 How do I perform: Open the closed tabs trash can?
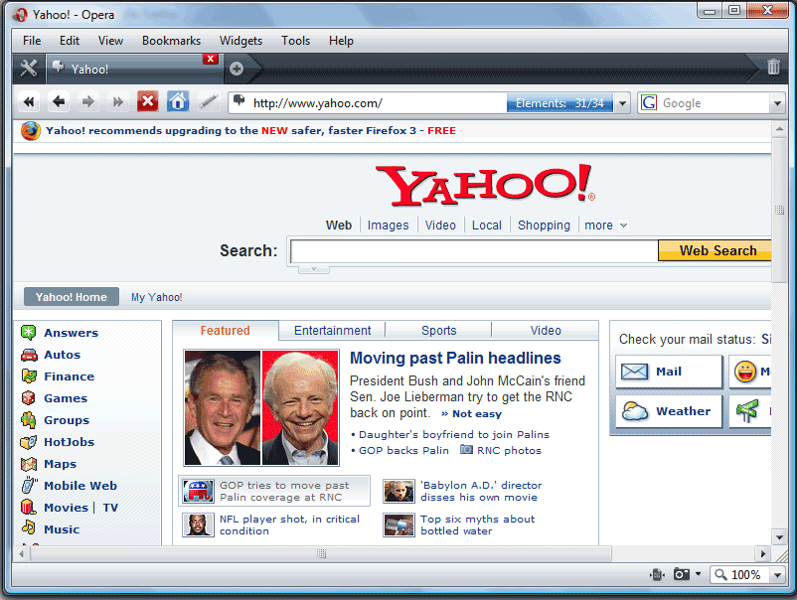pos(773,68)
